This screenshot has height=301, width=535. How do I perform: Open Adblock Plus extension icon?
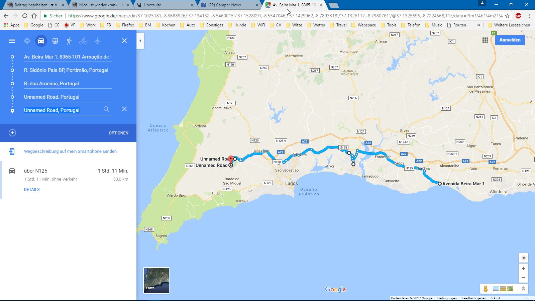518,16
